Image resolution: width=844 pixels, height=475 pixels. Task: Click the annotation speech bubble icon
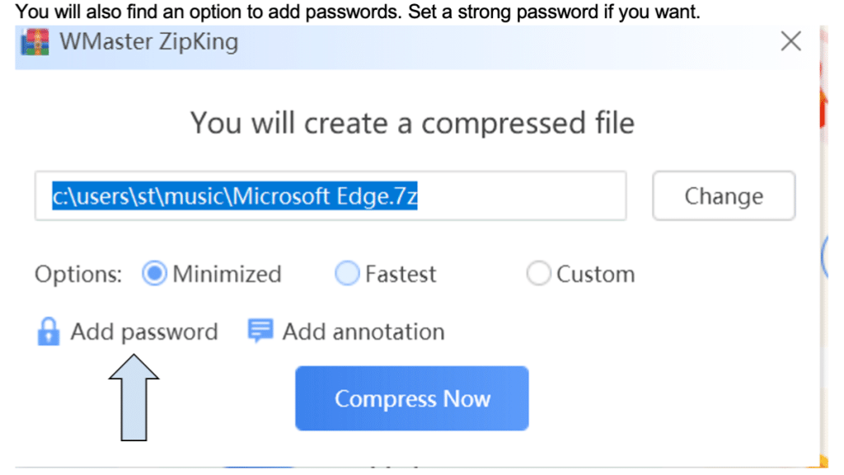260,332
